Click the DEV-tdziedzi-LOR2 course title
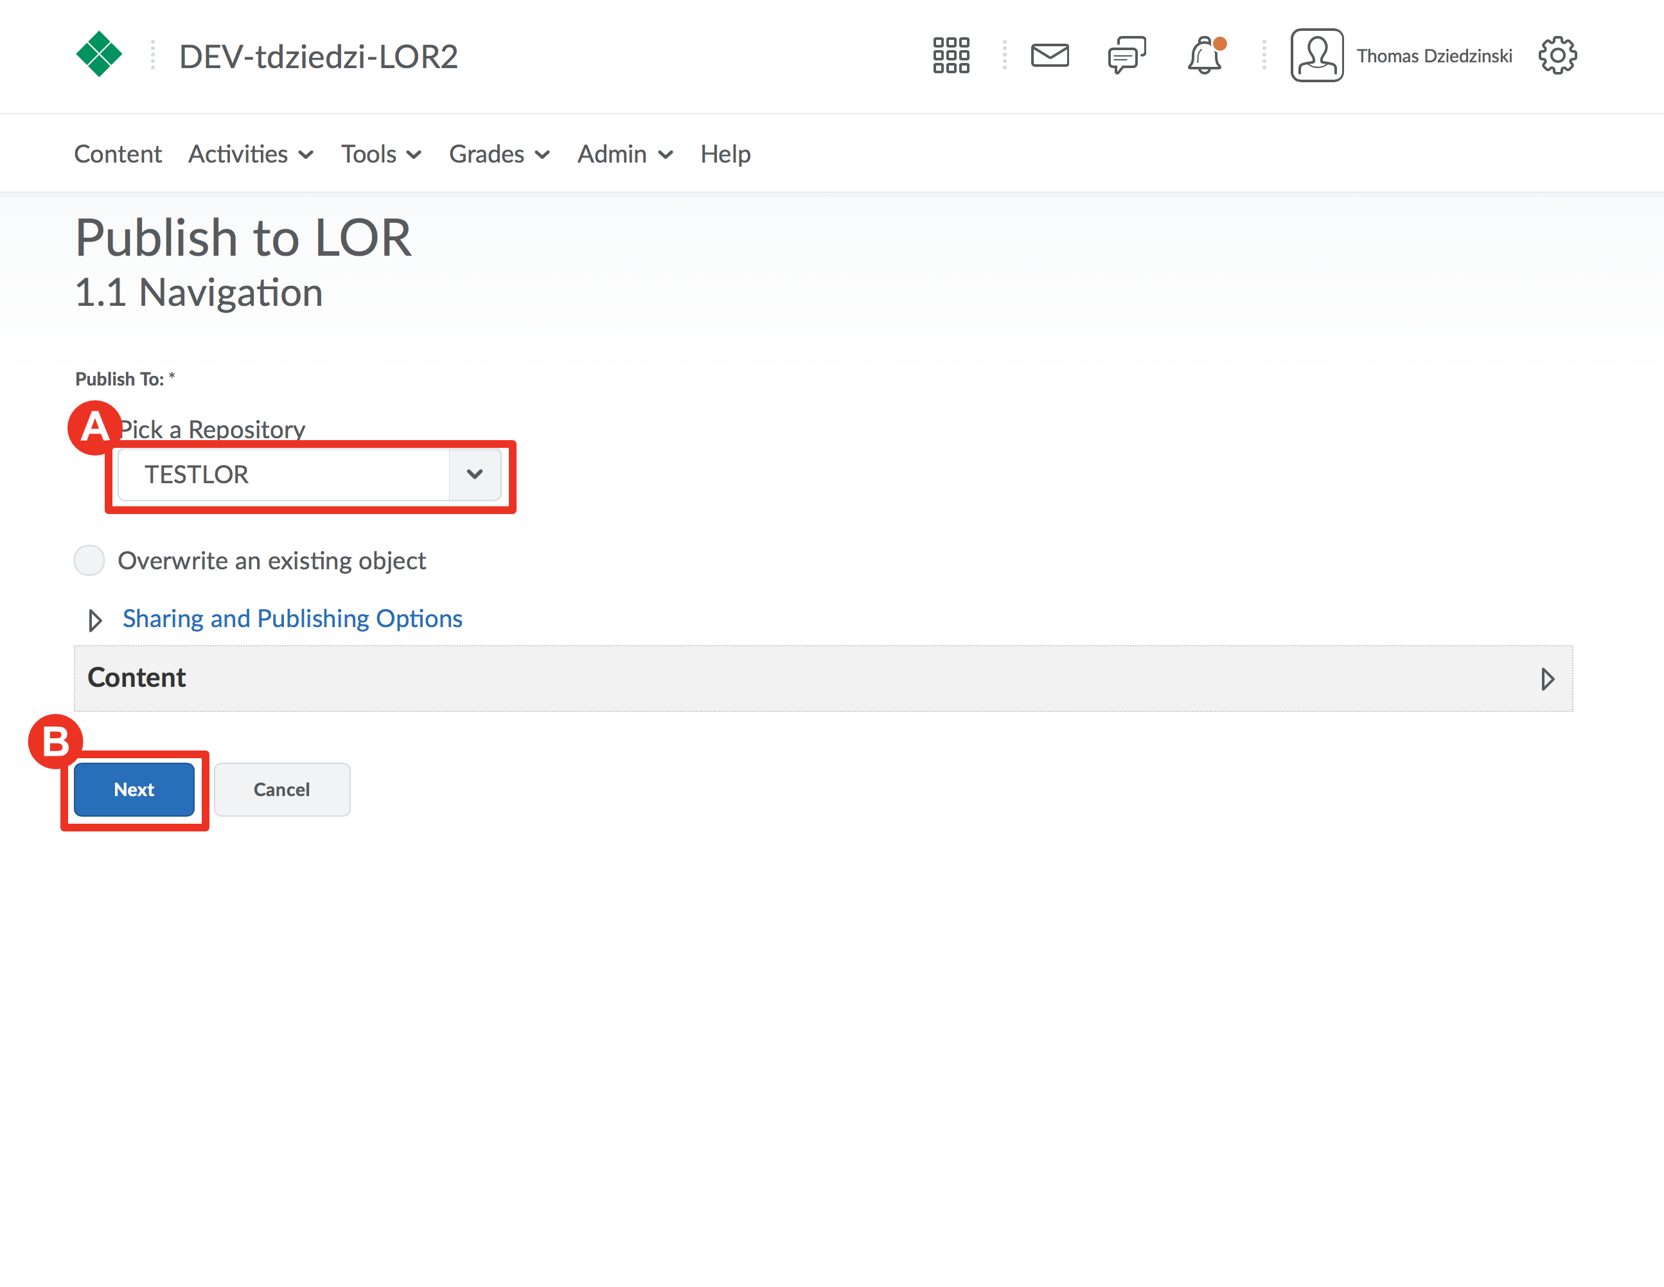1664x1287 pixels. point(319,57)
